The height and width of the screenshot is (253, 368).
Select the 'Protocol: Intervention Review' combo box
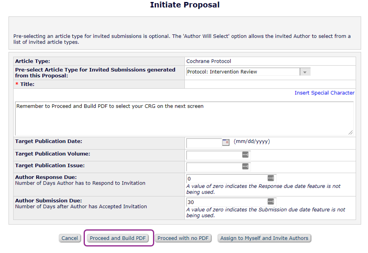[x=243, y=72]
